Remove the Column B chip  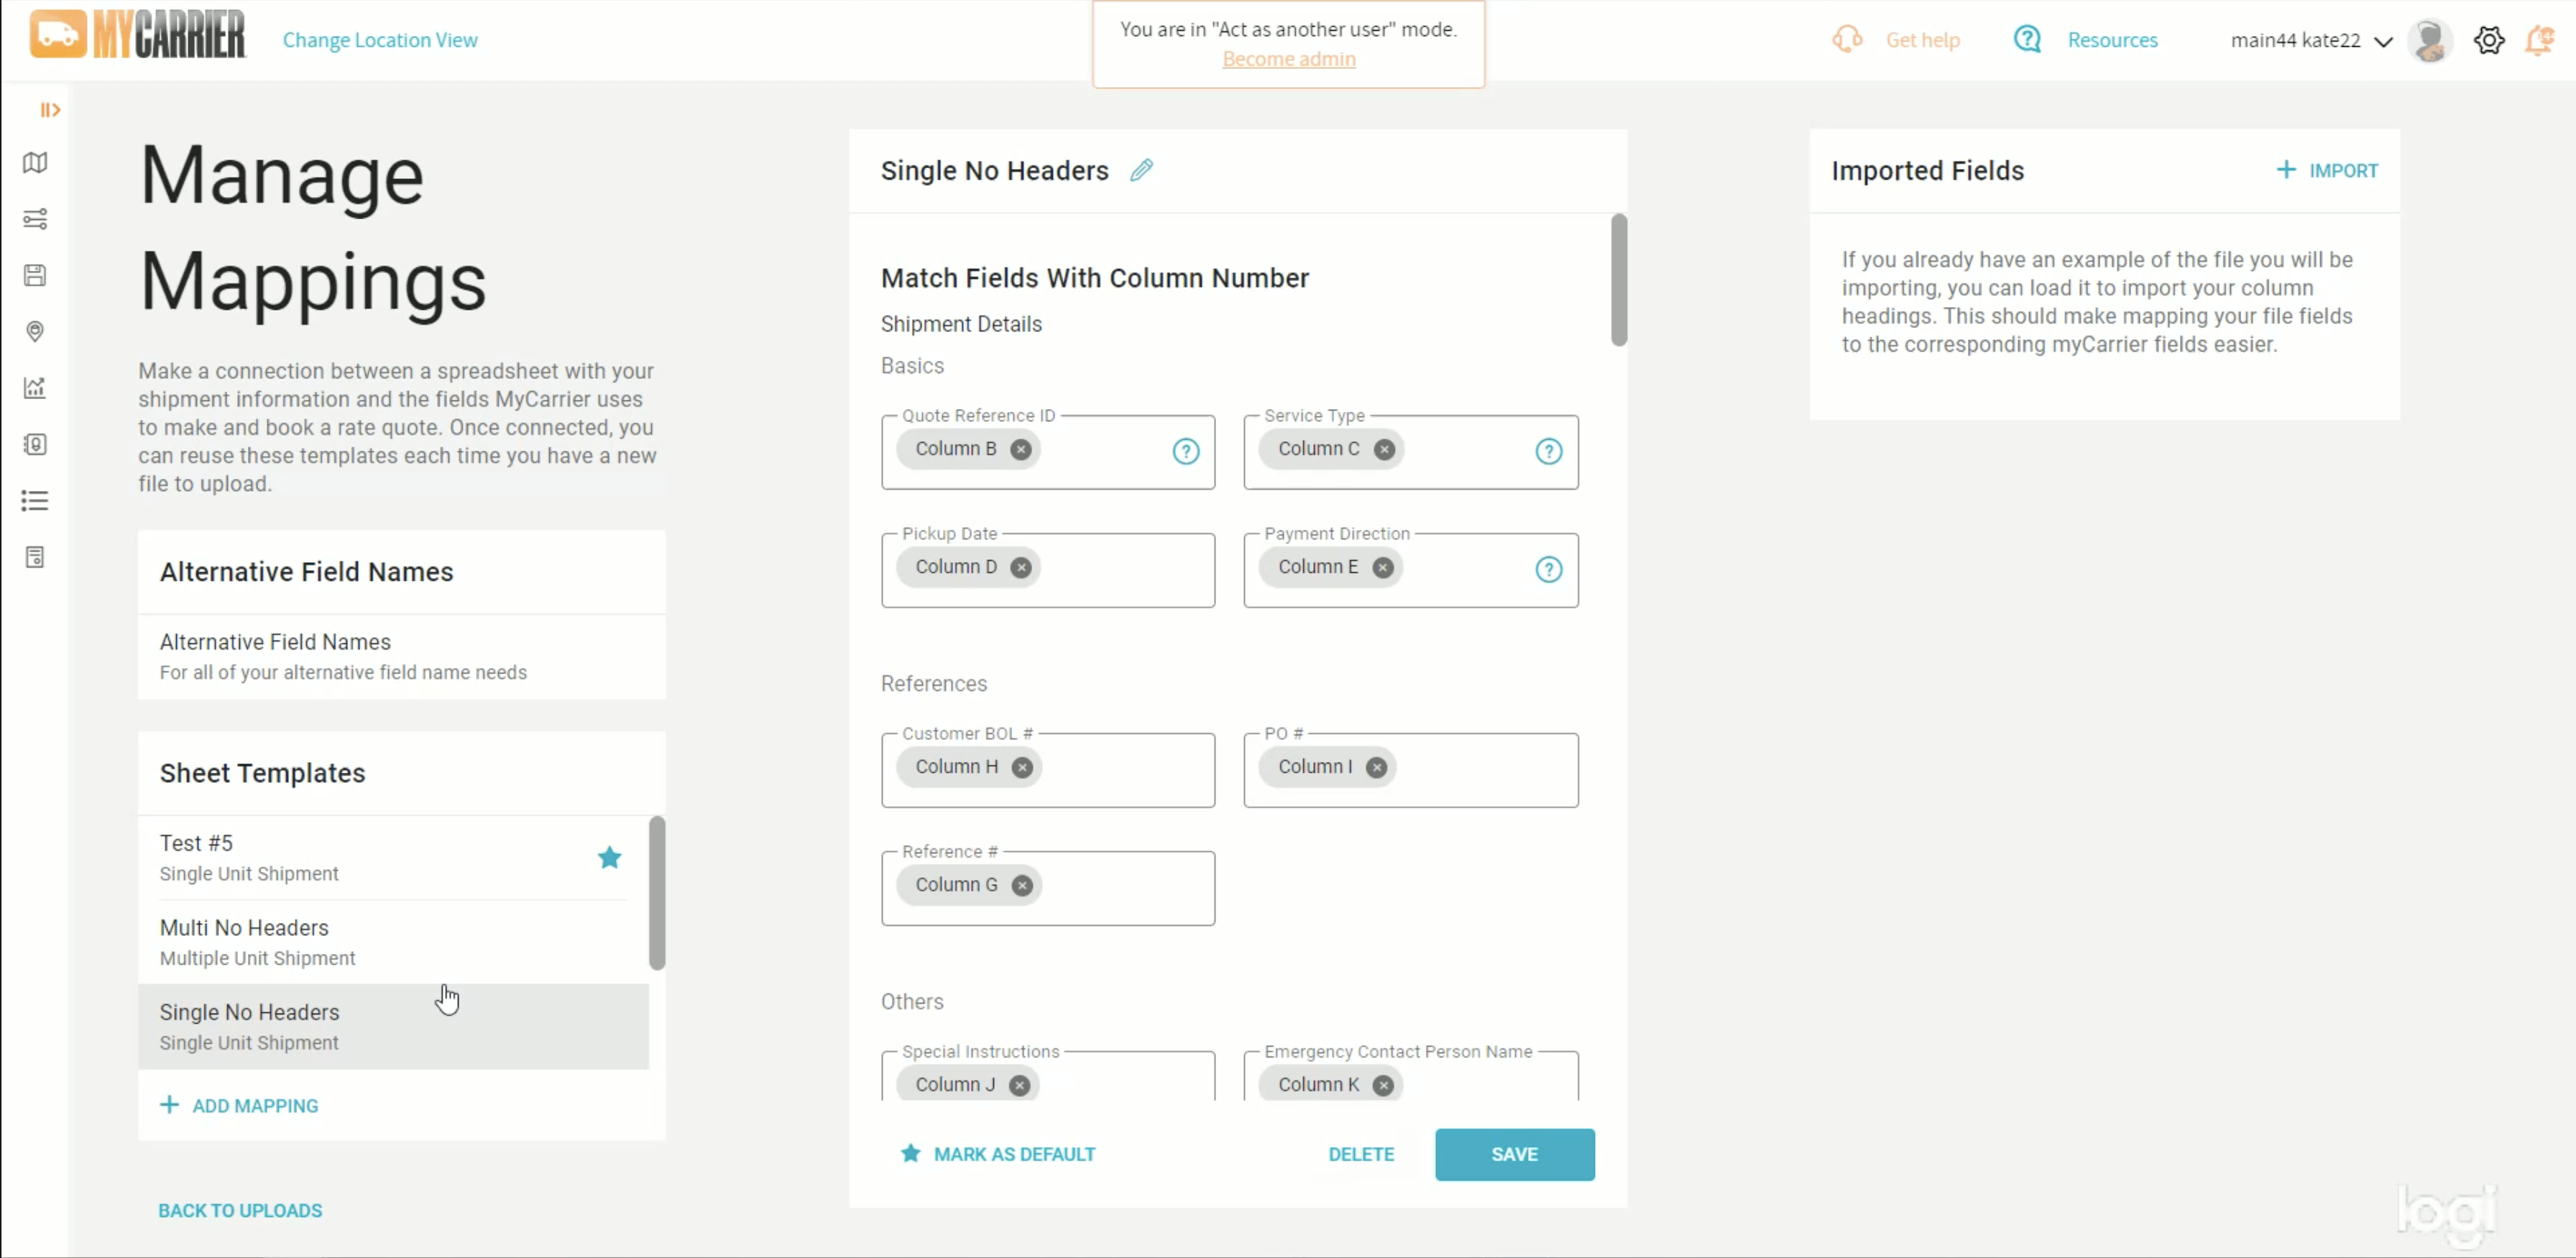[x=1020, y=449]
